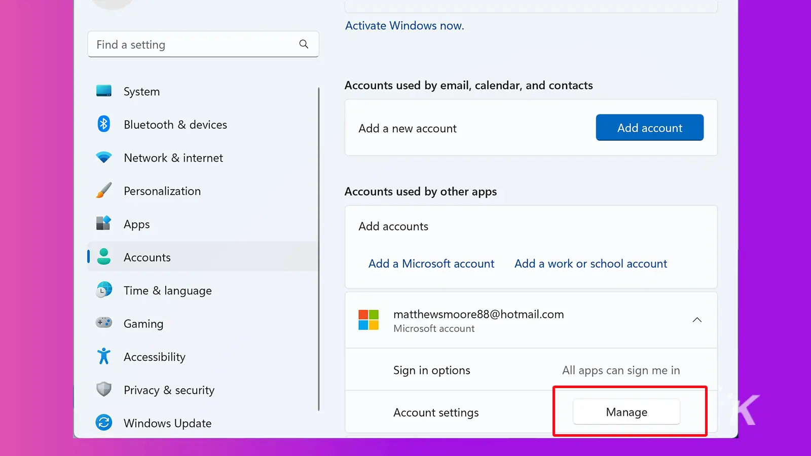
Task: Click the sidebar vertical scrollbar
Action: point(319,249)
